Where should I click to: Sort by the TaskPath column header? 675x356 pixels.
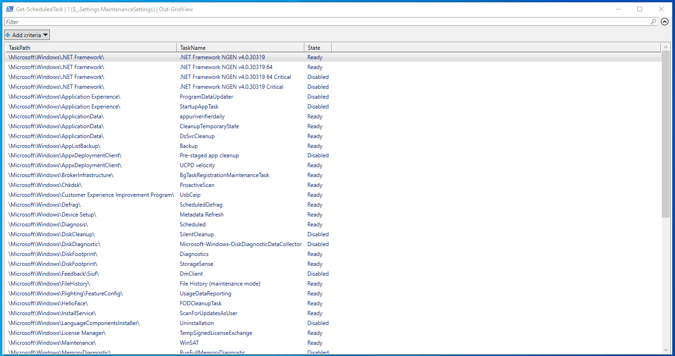click(91, 47)
